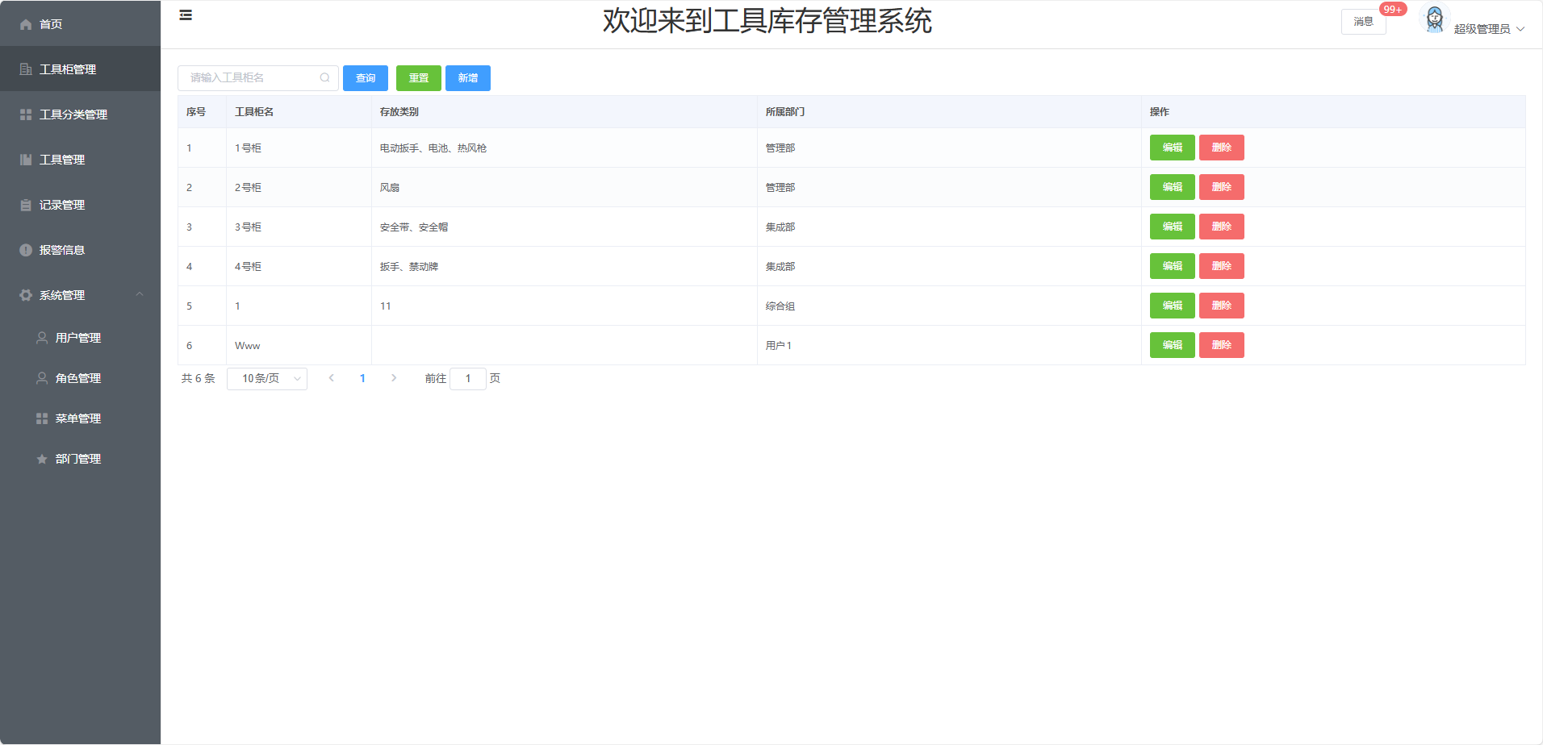Select 部门管理 in the sidebar

(78, 459)
